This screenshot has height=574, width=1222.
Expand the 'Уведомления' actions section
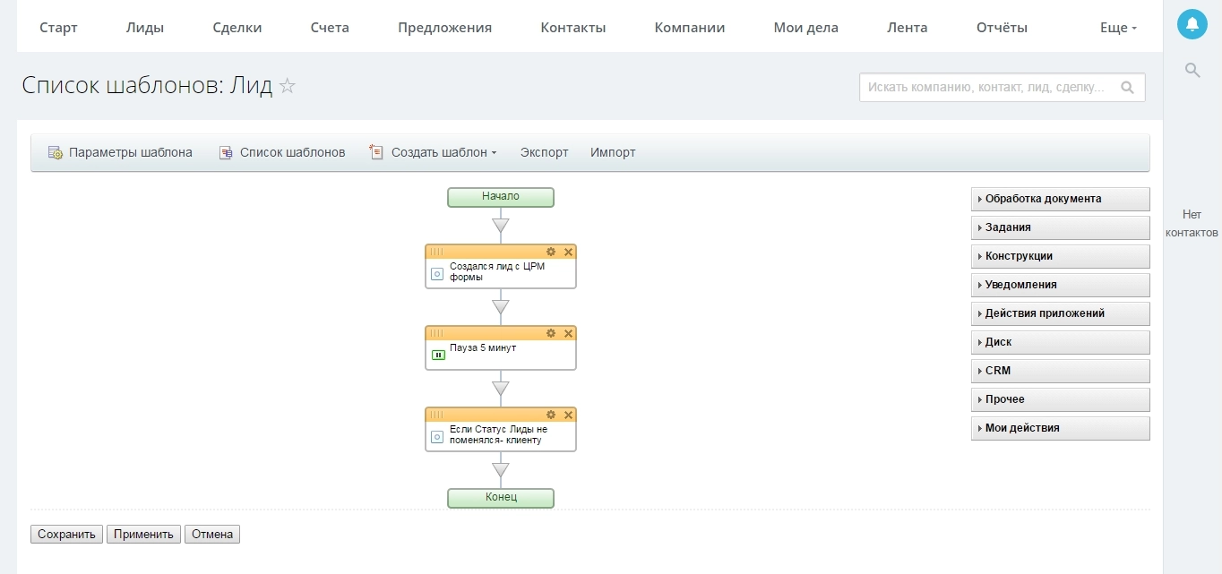(1060, 285)
